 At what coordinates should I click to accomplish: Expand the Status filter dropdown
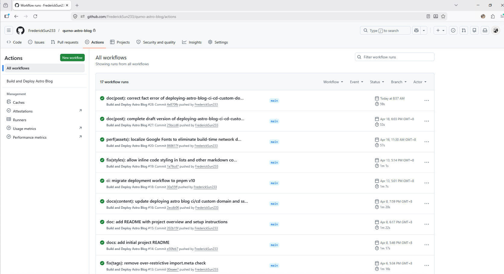tap(377, 82)
